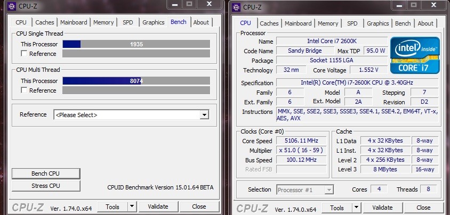Click Threads value 8
Screen dimensions: 450x215
[x=429, y=189]
